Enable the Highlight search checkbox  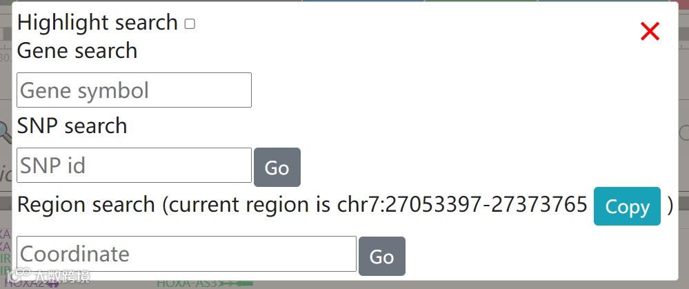coord(190,23)
